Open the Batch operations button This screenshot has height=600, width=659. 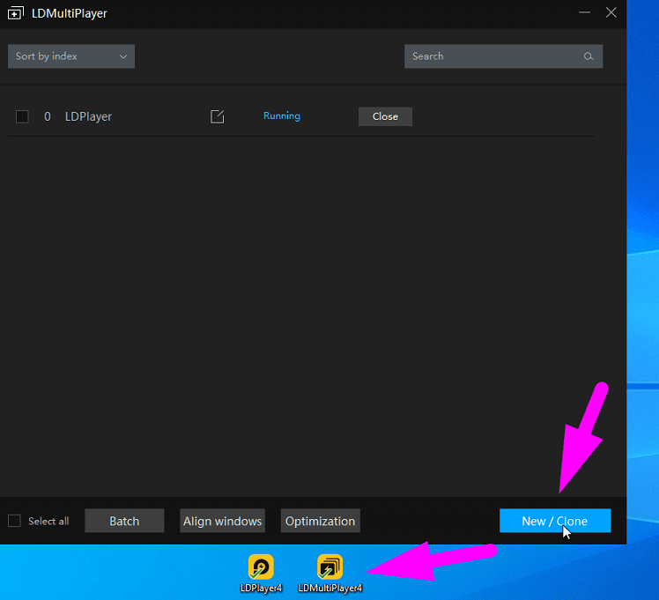pyautogui.click(x=124, y=521)
